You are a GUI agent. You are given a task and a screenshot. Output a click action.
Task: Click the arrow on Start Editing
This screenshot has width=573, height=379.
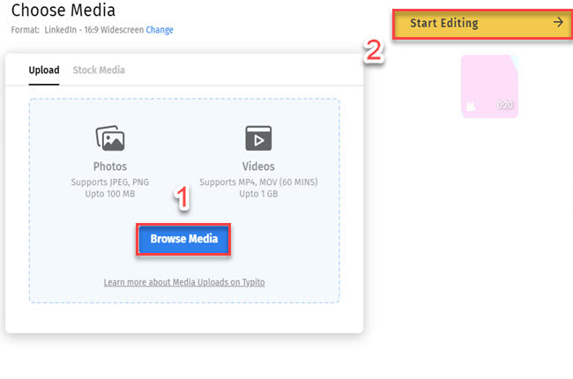tap(558, 23)
